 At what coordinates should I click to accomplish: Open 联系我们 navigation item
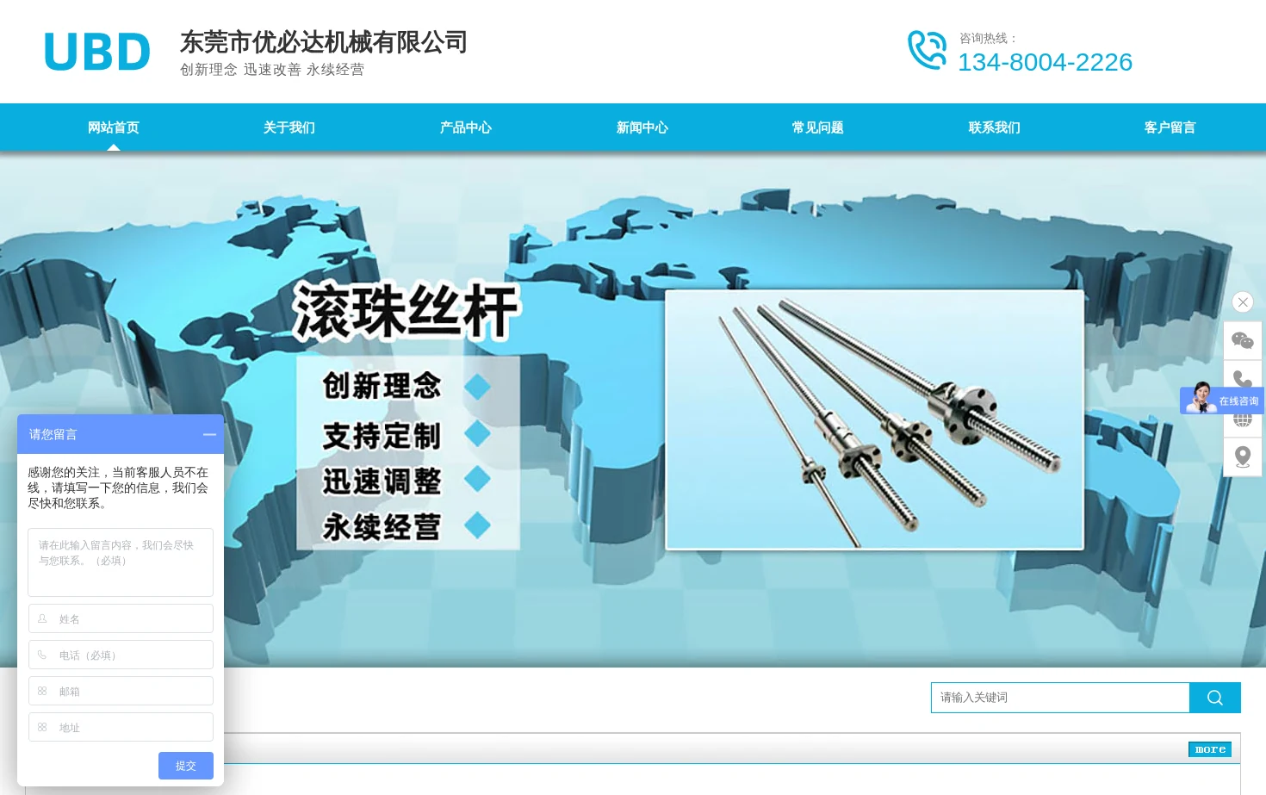995,127
